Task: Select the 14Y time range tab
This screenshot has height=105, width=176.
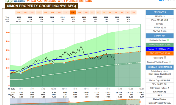Action: point(59,12)
